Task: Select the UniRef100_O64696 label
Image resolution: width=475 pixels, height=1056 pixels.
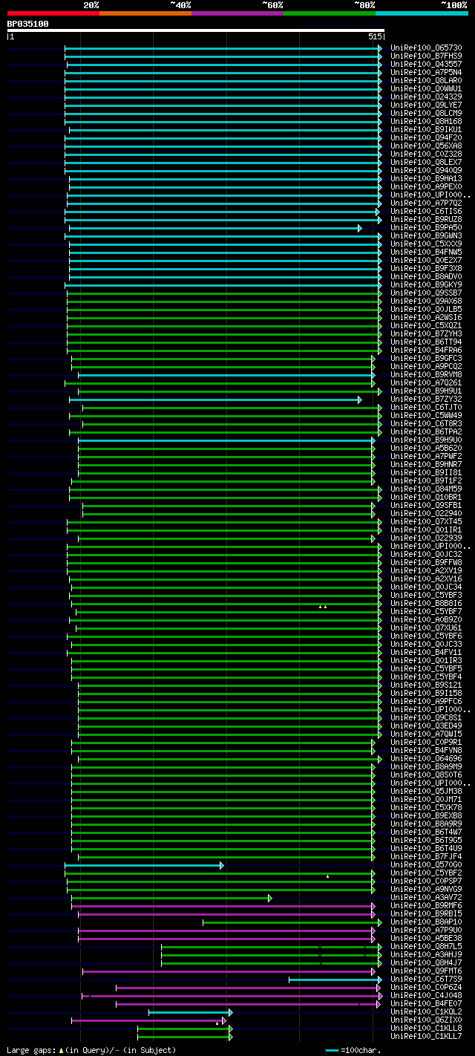Action: [x=426, y=759]
